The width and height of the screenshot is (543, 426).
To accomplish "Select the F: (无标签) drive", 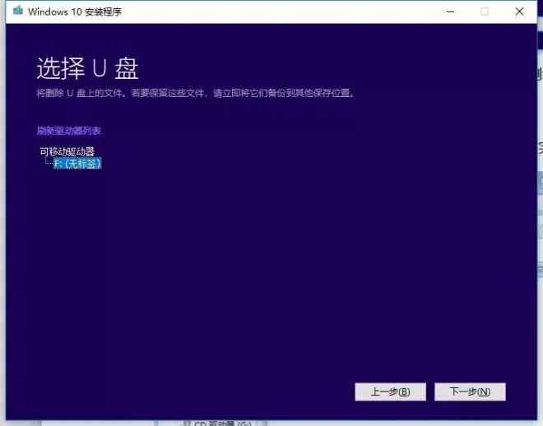I will (77, 164).
